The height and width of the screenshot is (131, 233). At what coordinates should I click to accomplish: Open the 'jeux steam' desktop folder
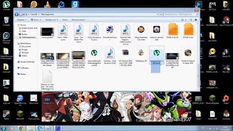212,37
